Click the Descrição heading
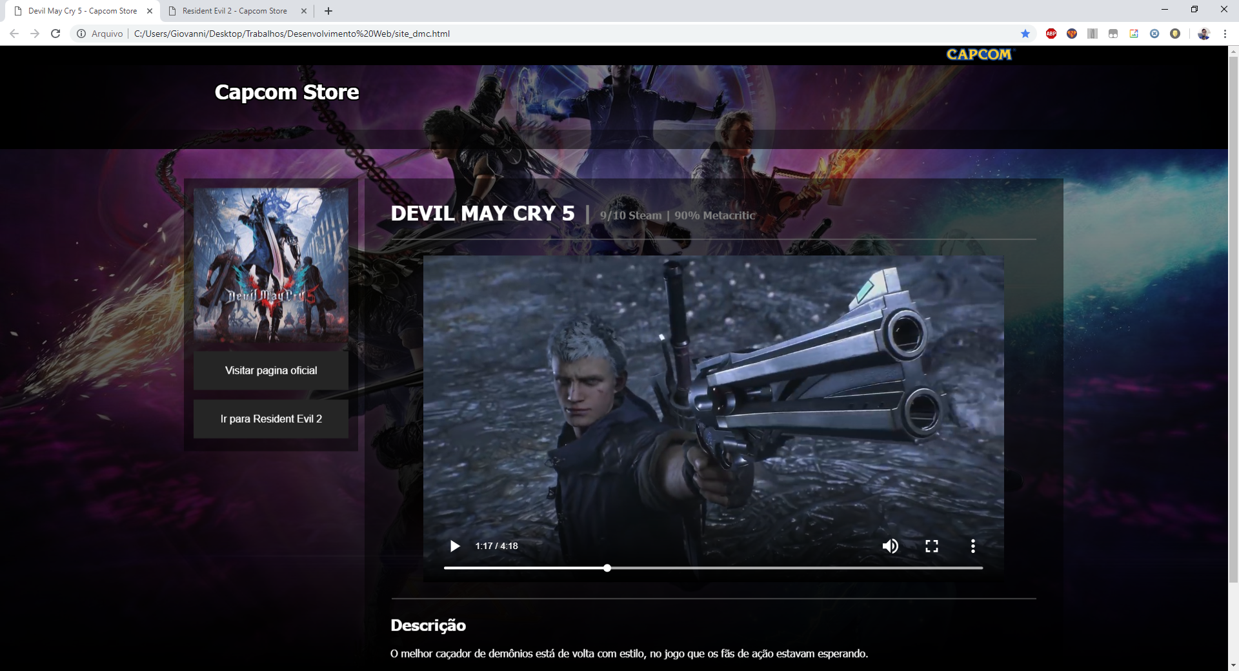This screenshot has height=671, width=1239. [x=428, y=625]
